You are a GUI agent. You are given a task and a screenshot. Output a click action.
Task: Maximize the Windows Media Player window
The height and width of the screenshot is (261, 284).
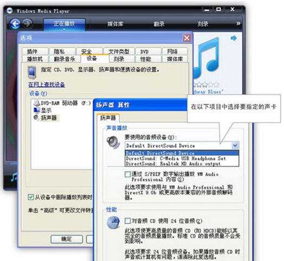pyautogui.click(x=219, y=9)
